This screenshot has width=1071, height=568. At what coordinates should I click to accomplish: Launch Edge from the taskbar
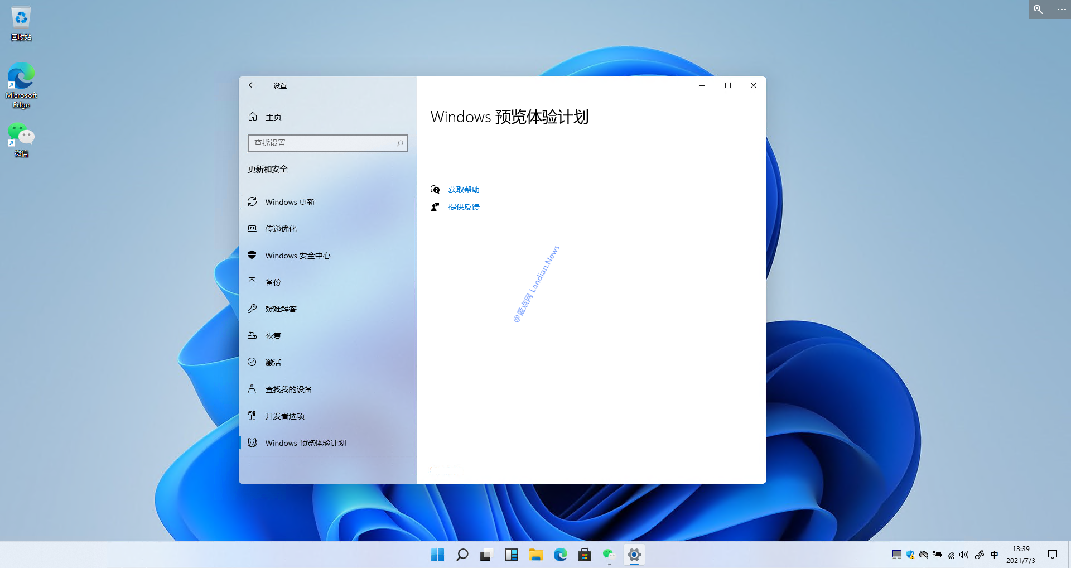click(x=561, y=555)
